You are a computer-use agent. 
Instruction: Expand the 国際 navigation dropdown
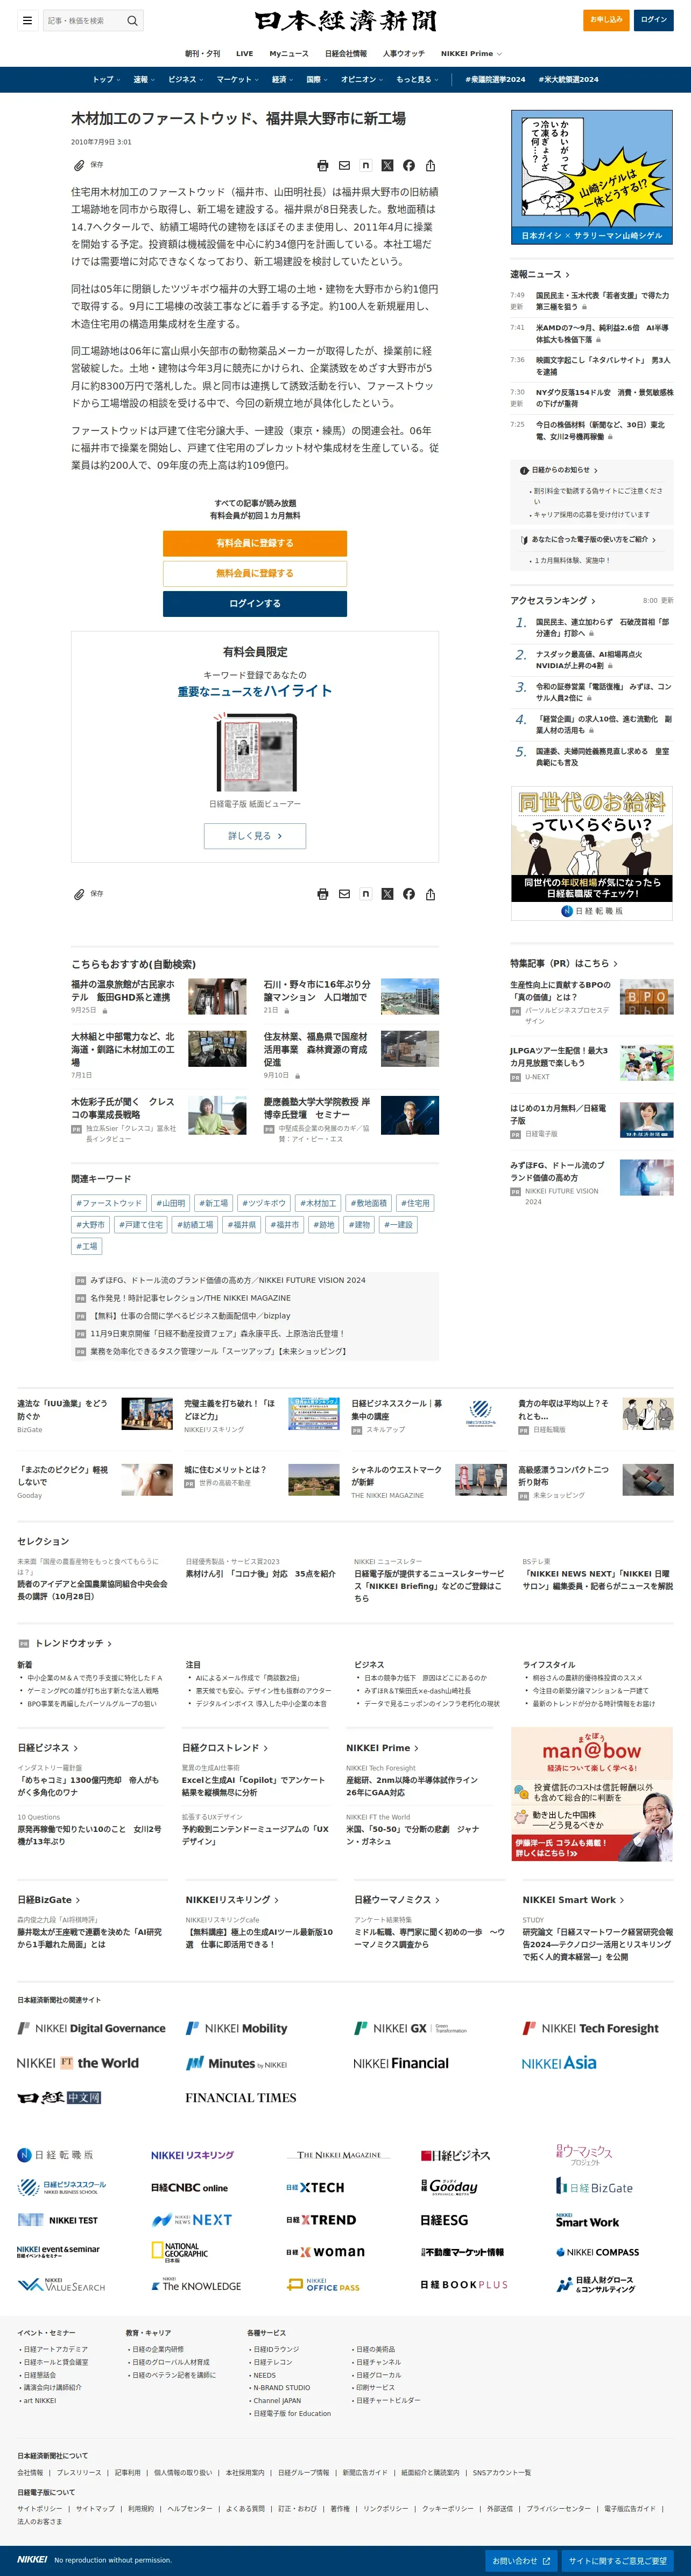pyautogui.click(x=316, y=80)
